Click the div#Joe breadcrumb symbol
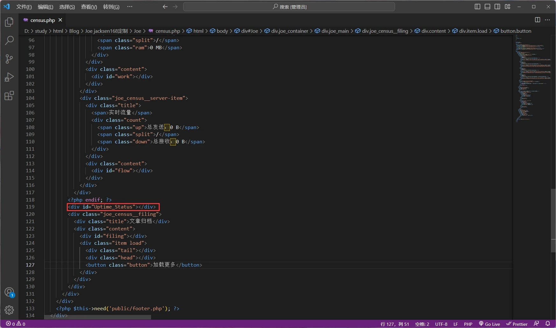Viewport: 556px width, 328px height. (x=246, y=31)
